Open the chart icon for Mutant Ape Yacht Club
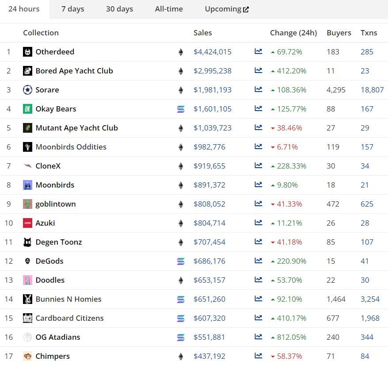The width and height of the screenshot is (388, 365). click(x=259, y=127)
